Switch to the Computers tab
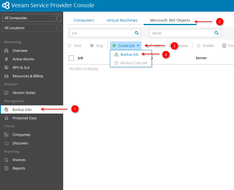 [84, 20]
